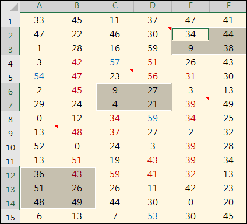Click cell C11 containing 19

[x=115, y=160]
